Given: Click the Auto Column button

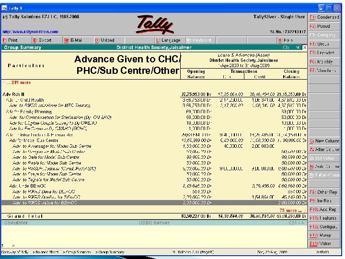Looking at the screenshot, I should (324, 167).
